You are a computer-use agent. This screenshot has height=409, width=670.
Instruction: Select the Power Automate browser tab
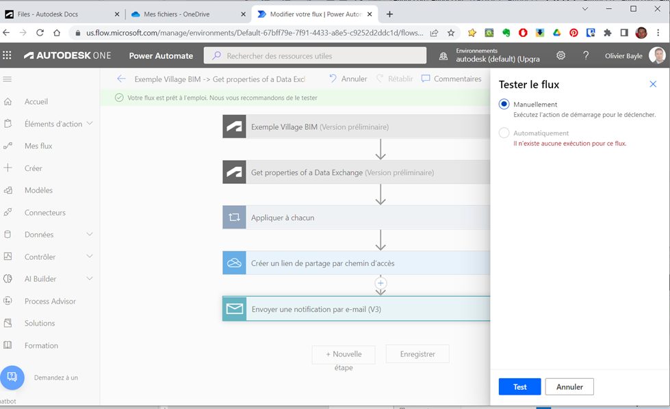coord(315,14)
